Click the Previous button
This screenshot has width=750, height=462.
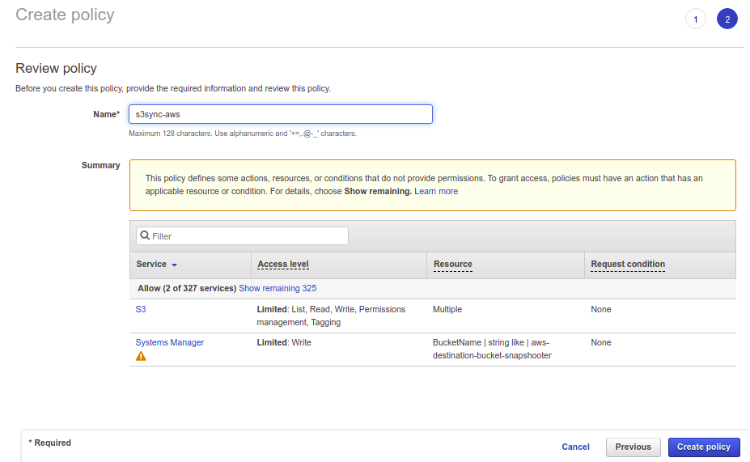pos(633,447)
